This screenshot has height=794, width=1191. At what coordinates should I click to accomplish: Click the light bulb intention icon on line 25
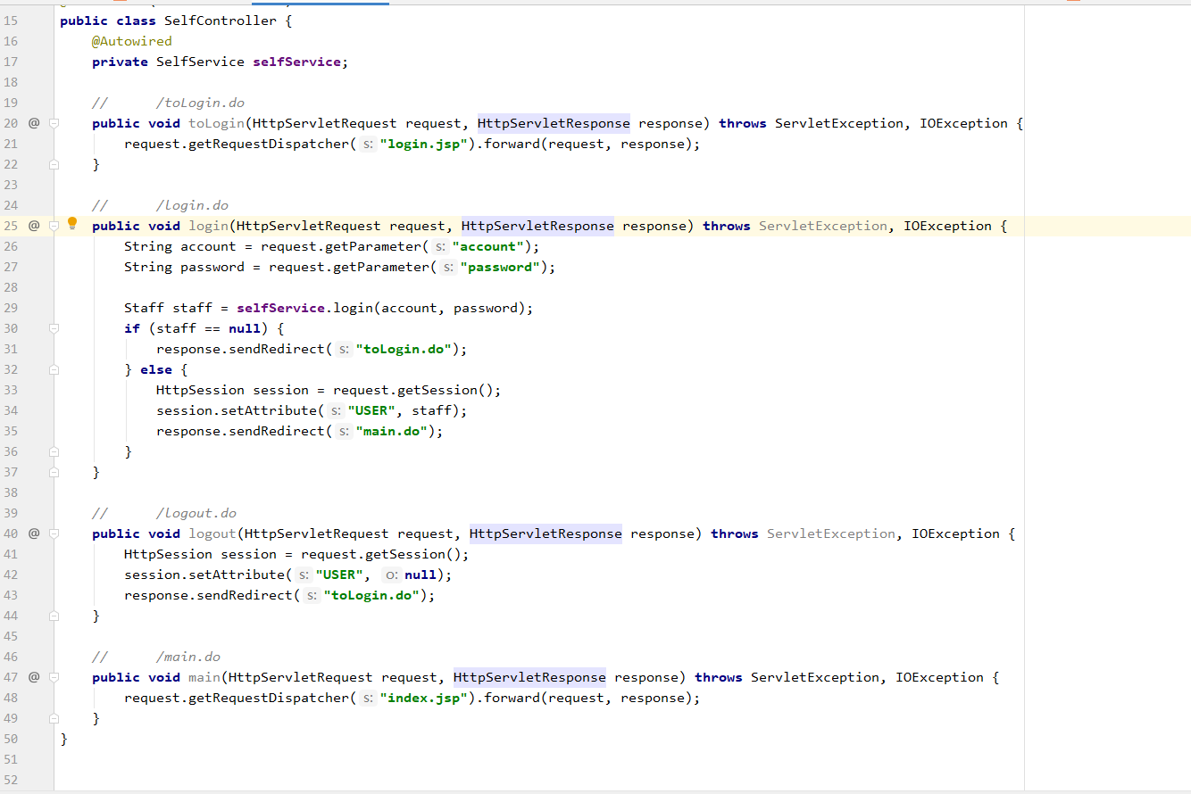tap(72, 224)
